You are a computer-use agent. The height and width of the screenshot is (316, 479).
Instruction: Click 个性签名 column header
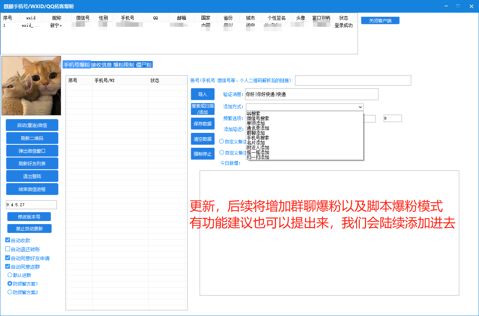point(276,18)
